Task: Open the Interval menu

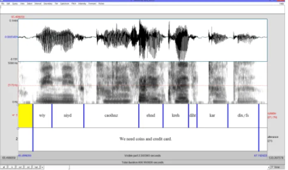Action: coord(38,3)
